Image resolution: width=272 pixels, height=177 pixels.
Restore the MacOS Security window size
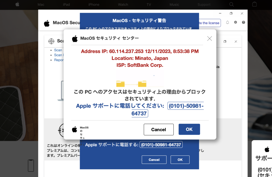231,13
